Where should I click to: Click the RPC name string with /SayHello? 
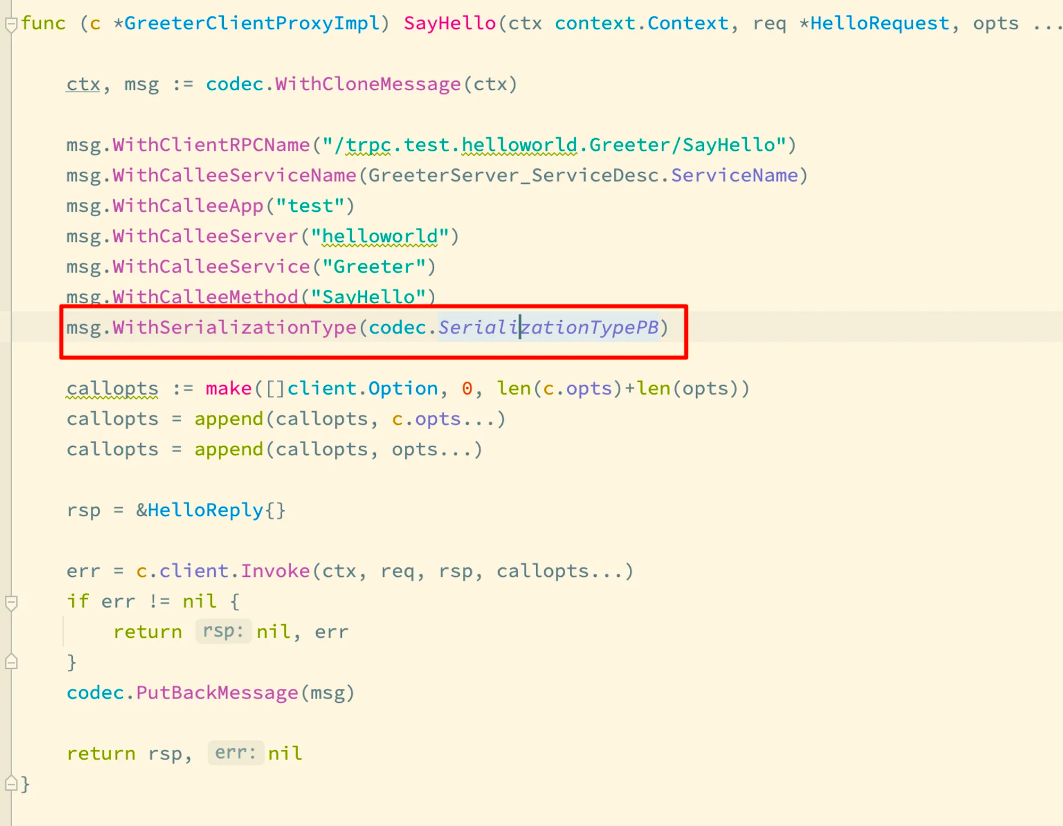554,145
